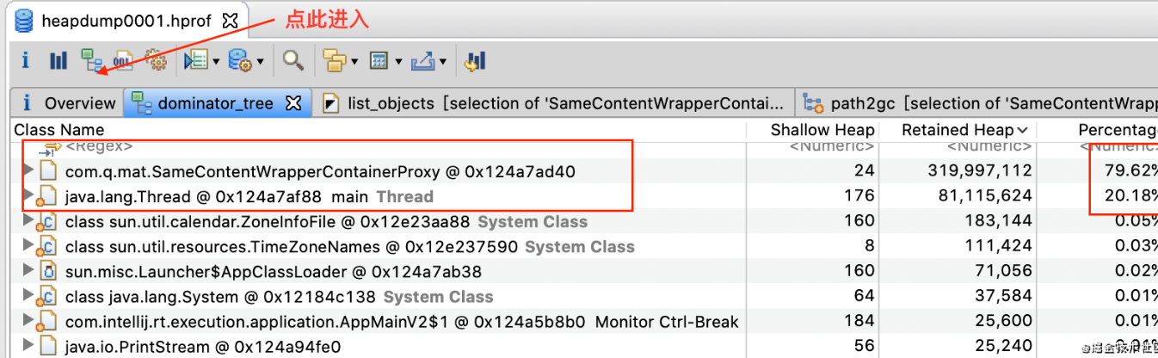The width and height of the screenshot is (1158, 358).
Task: Click the Shallow Heap column header
Action: point(822,130)
